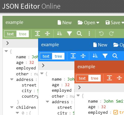Viewport: 124px width, 115px height.
Task: Redo action in green editor
Action: [111, 33]
